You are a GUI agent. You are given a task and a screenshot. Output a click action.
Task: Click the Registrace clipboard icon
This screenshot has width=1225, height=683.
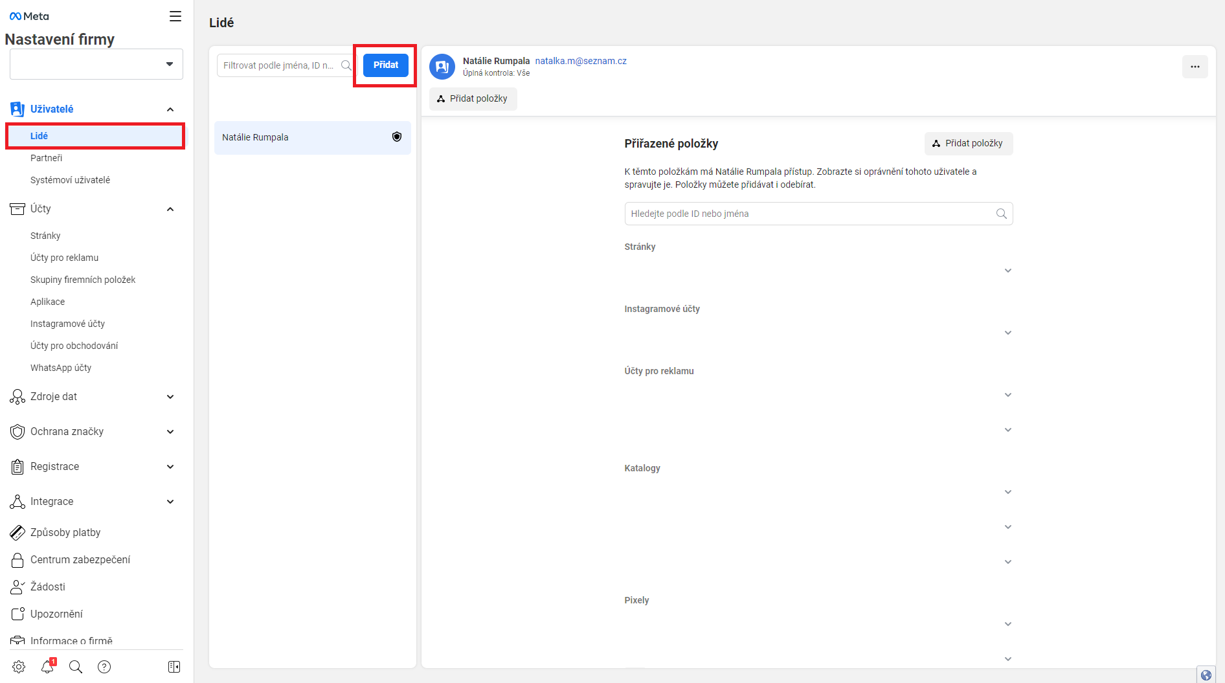[x=17, y=467]
